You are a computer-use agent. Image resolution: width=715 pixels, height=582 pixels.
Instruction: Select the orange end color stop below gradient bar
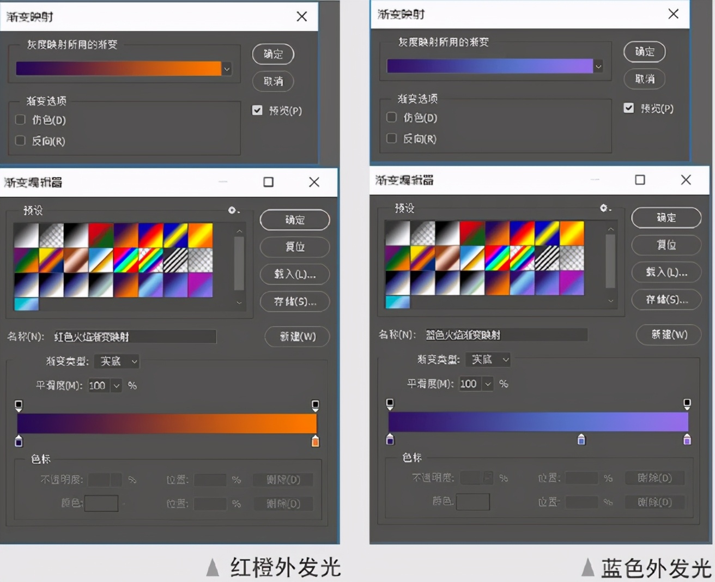[x=315, y=441]
